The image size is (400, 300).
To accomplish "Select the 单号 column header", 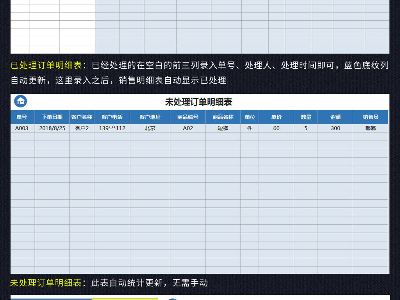I will click(21, 117).
